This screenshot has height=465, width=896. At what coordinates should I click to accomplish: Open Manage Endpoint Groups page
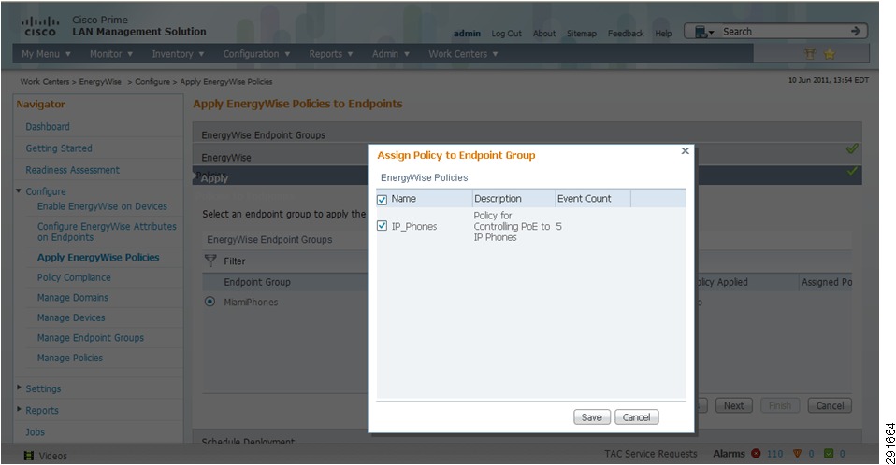pos(91,338)
